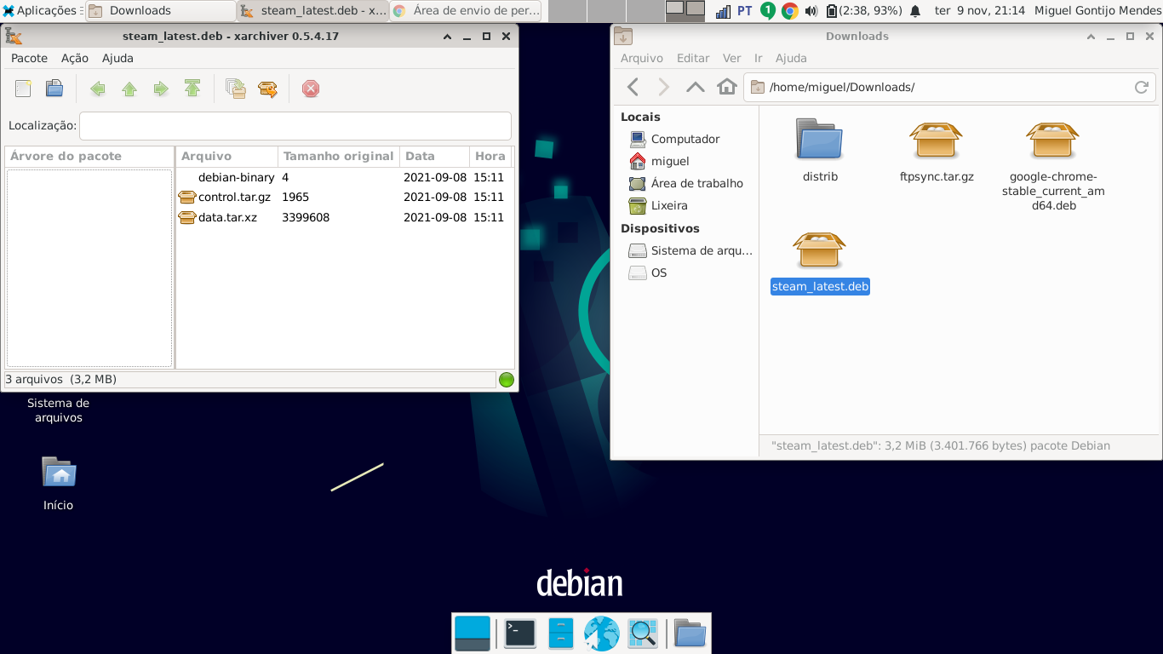Click the Árvore do pacote header
The image size is (1163, 654).
tap(89, 156)
